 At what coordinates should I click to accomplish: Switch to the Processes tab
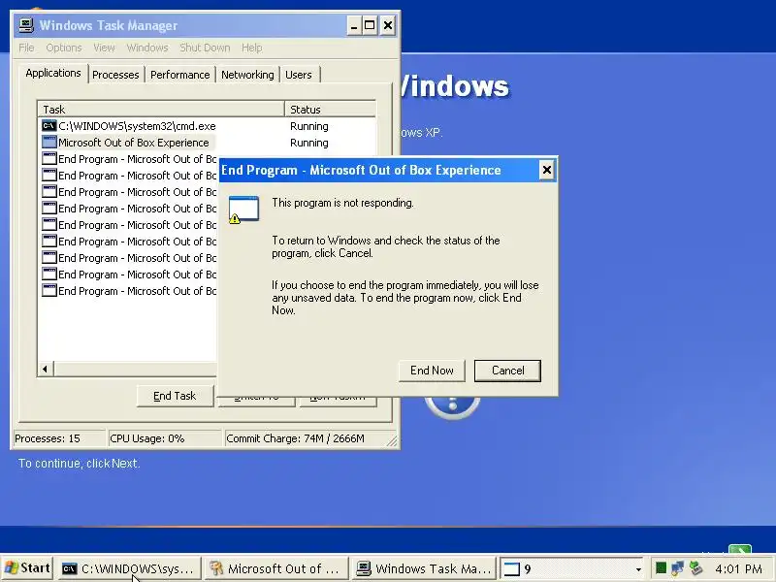pyautogui.click(x=115, y=75)
